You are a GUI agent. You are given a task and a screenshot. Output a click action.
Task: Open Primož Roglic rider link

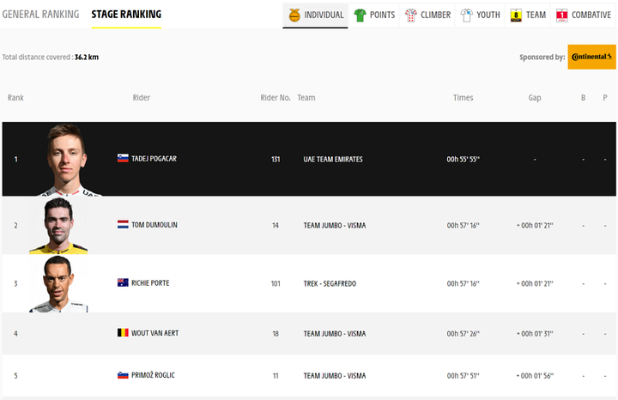(153, 375)
